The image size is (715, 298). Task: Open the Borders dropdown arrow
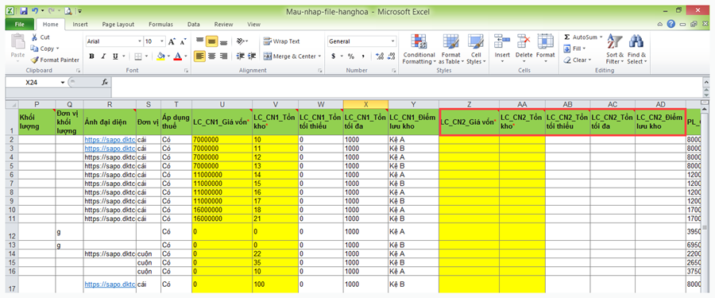(x=147, y=56)
